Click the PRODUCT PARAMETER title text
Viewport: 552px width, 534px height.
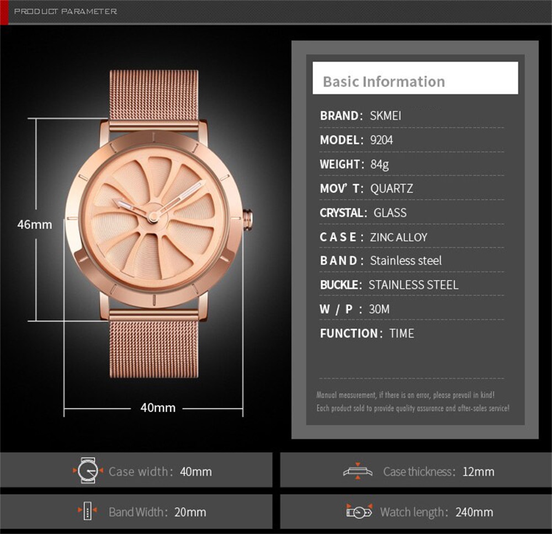click(65, 11)
